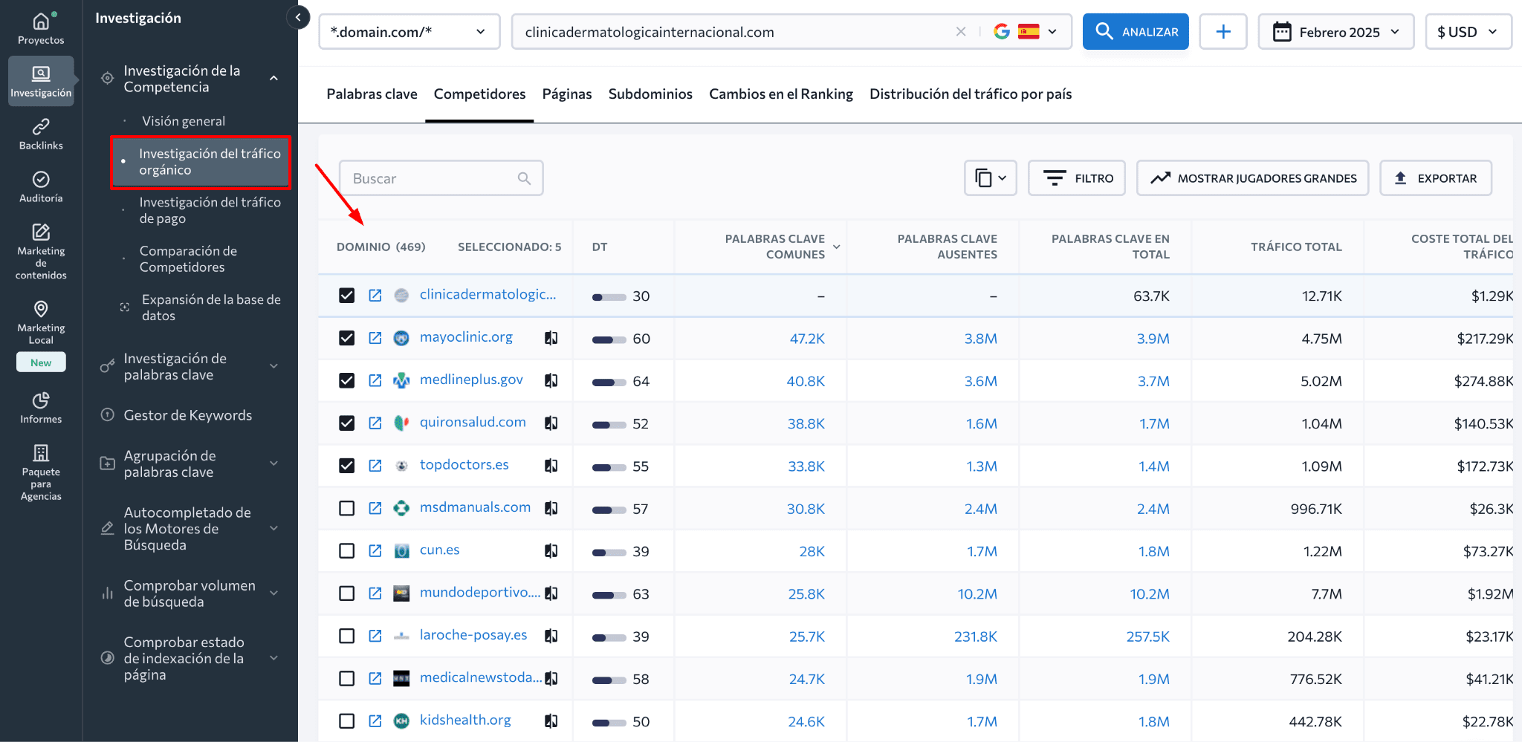The height and width of the screenshot is (742, 1522).
Task: Open medlineplus.gov external link icon
Action: pos(375,380)
